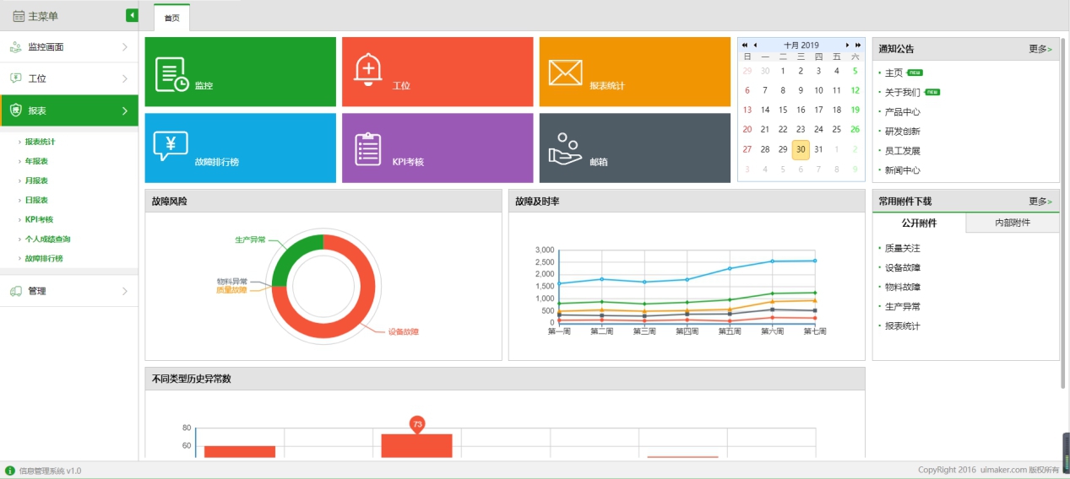The image size is (1070, 479).
Task: Select the 公开附件 tab
Action: [x=919, y=223]
